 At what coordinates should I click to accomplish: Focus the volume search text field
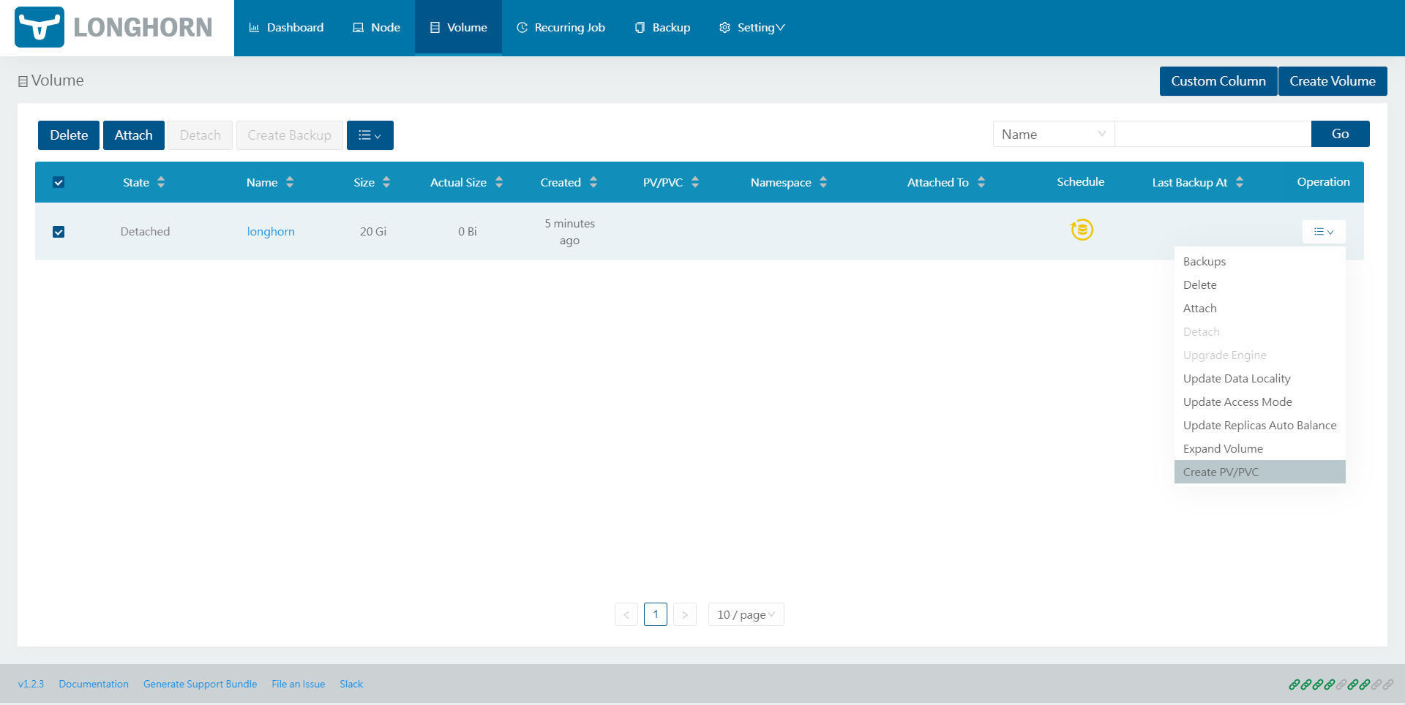pyautogui.click(x=1213, y=135)
